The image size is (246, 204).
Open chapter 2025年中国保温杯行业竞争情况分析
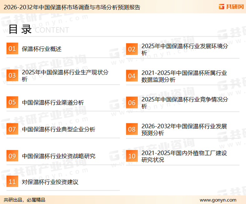pos(185,103)
